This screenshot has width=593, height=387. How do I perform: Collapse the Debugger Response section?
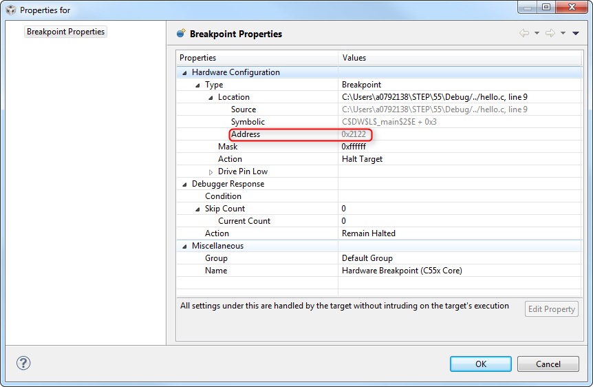(184, 184)
